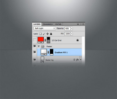Open the Fill slider arrow
117x99 pixels.
coord(72,34)
